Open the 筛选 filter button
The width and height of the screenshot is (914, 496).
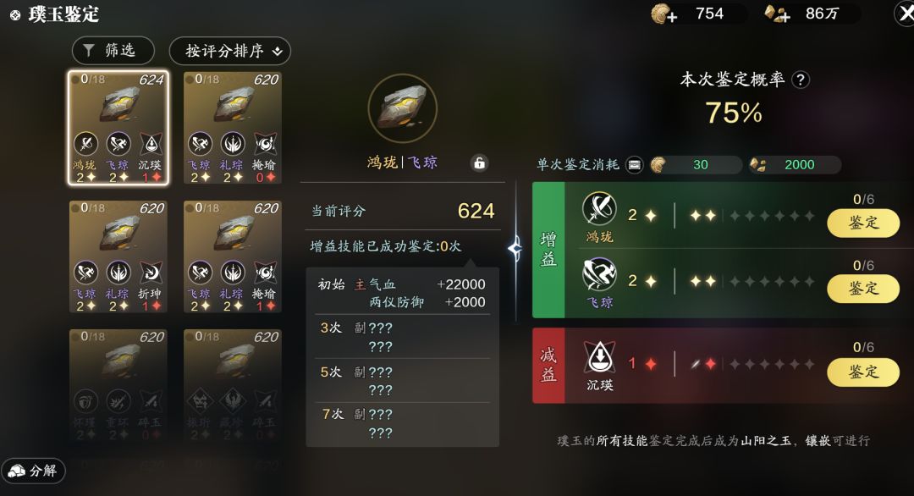[113, 51]
